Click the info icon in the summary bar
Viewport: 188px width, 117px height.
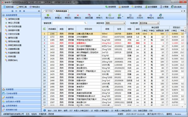click(44, 110)
